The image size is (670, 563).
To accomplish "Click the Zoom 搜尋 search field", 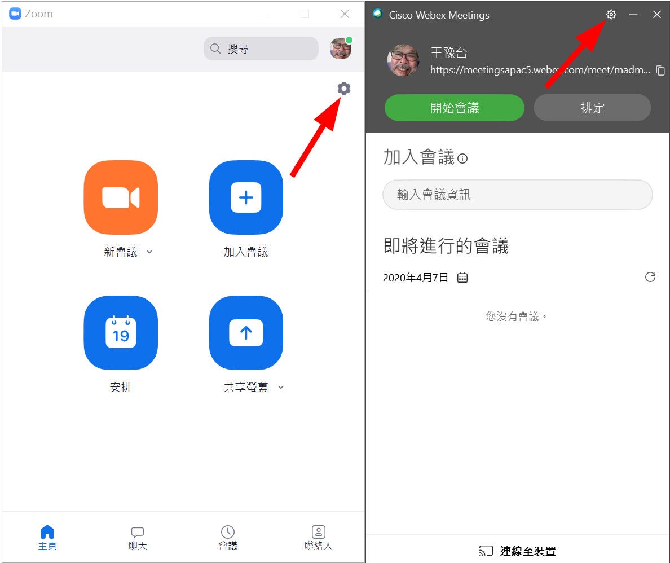I will tap(261, 49).
